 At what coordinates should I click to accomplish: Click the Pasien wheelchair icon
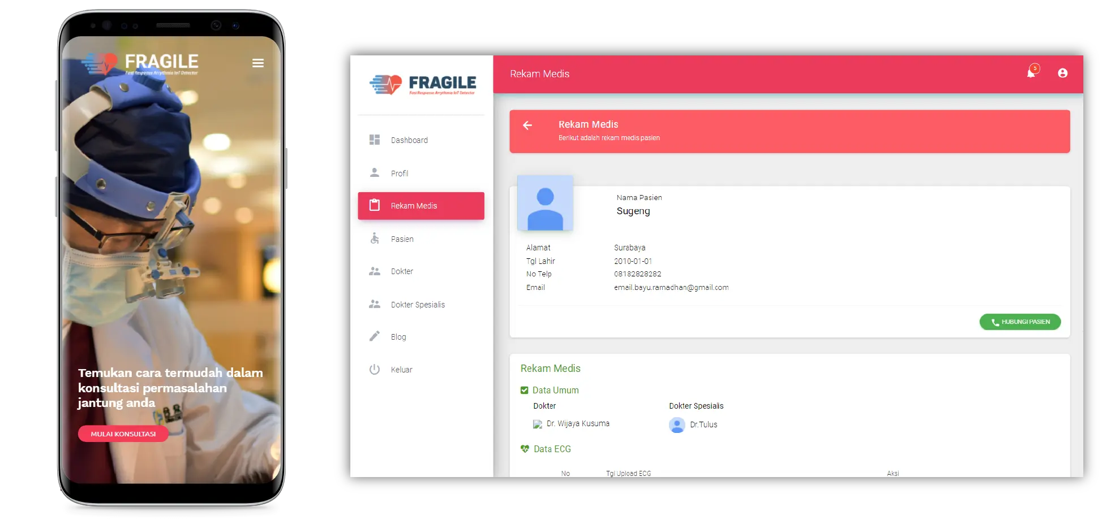pos(375,239)
